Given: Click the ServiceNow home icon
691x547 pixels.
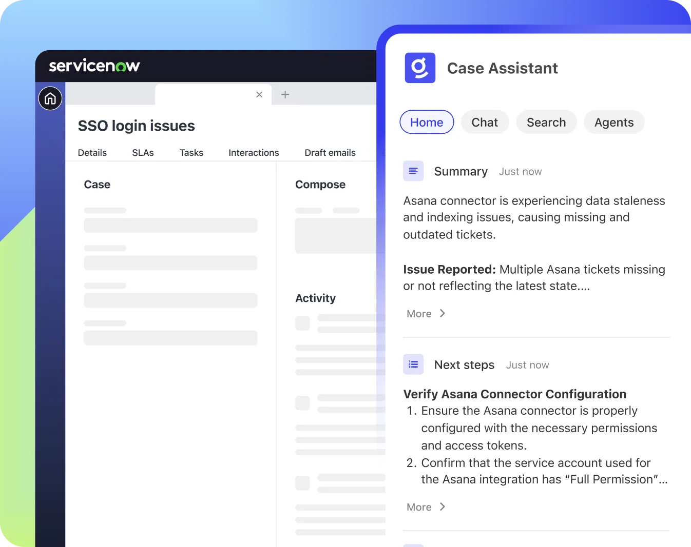Looking at the screenshot, I should [50, 98].
